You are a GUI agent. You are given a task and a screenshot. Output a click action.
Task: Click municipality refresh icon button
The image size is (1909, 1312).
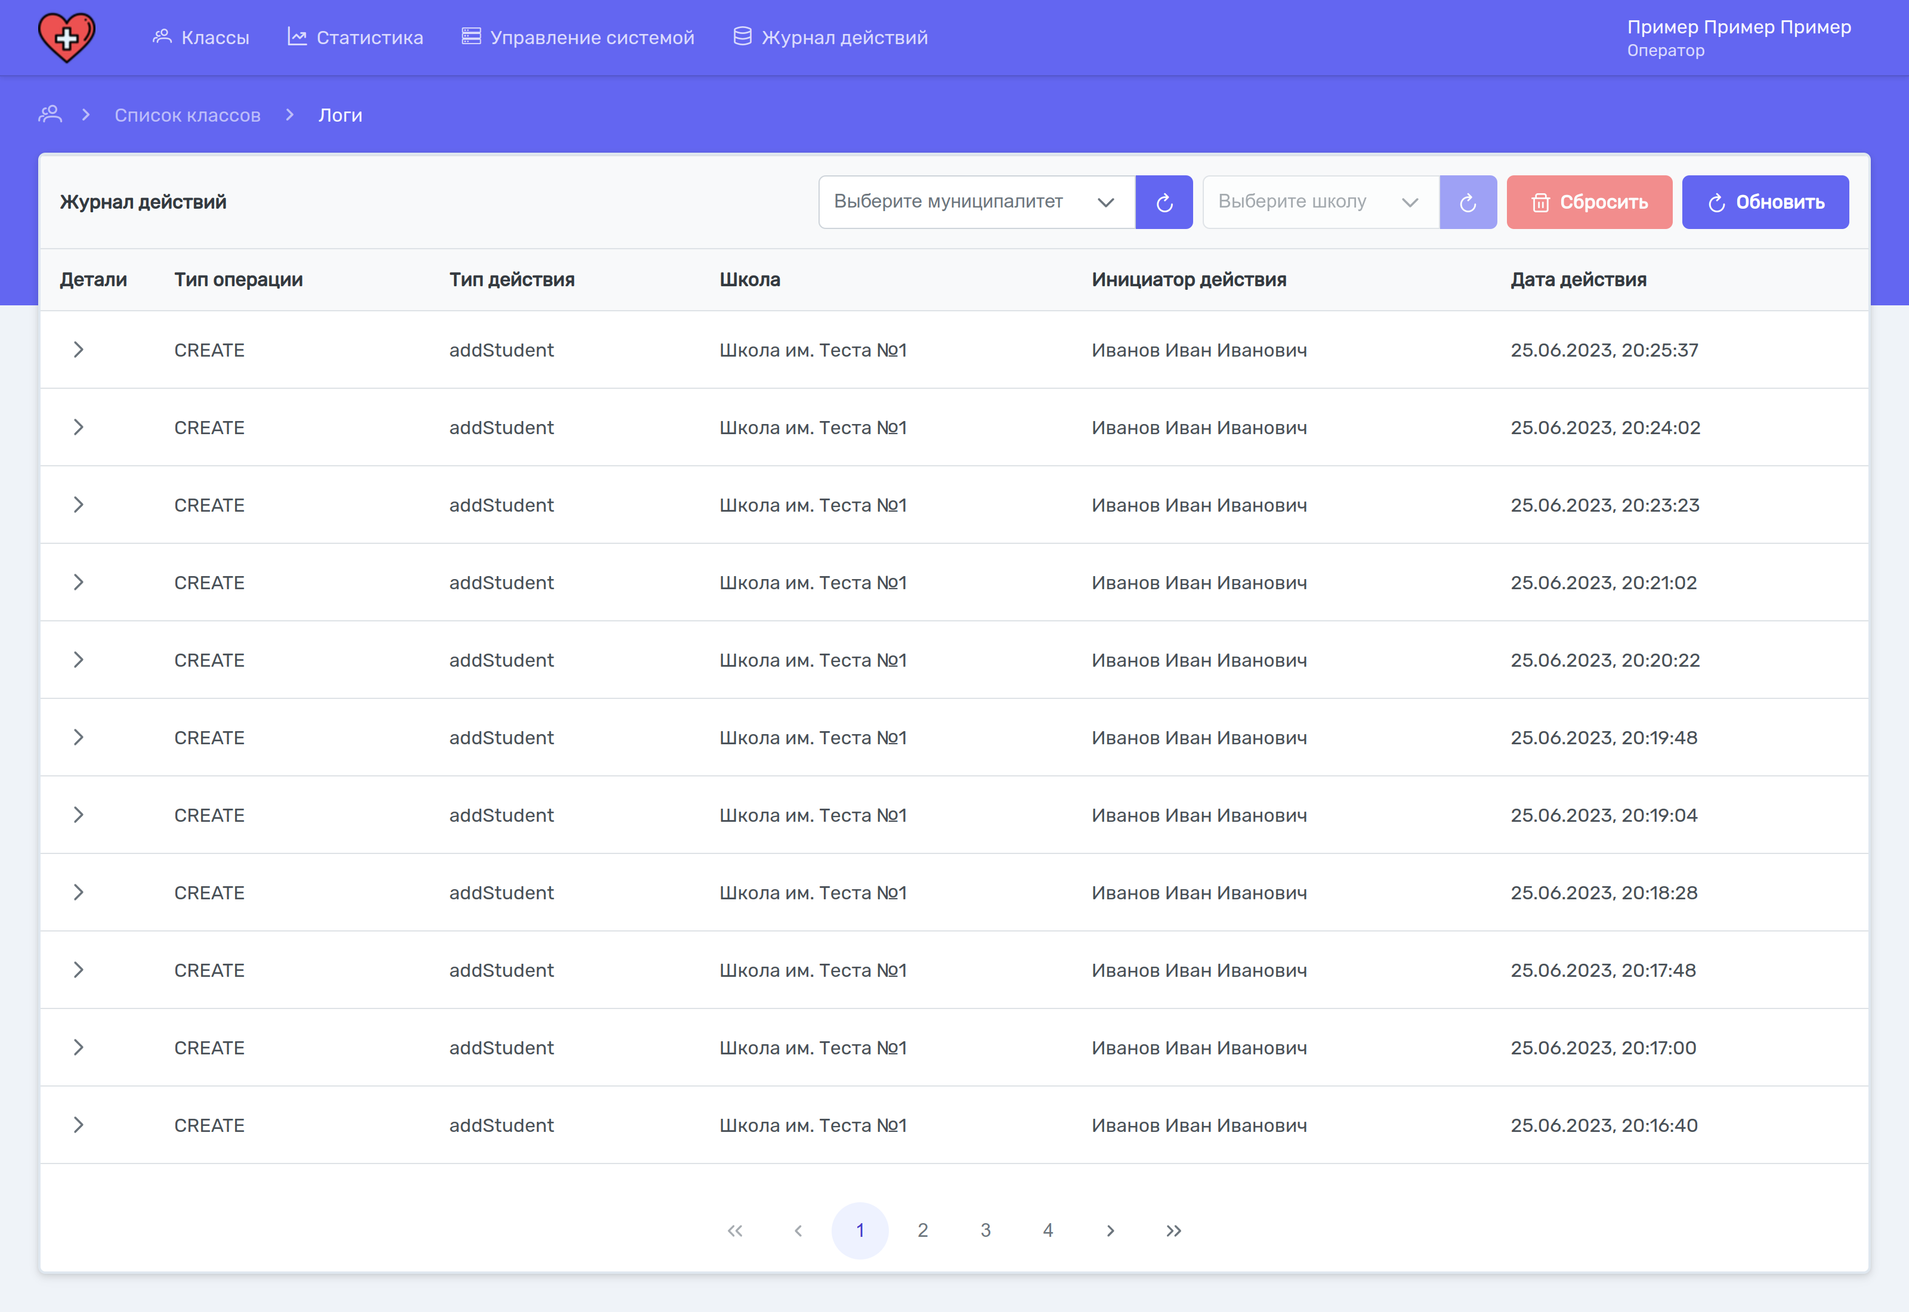[x=1163, y=202]
